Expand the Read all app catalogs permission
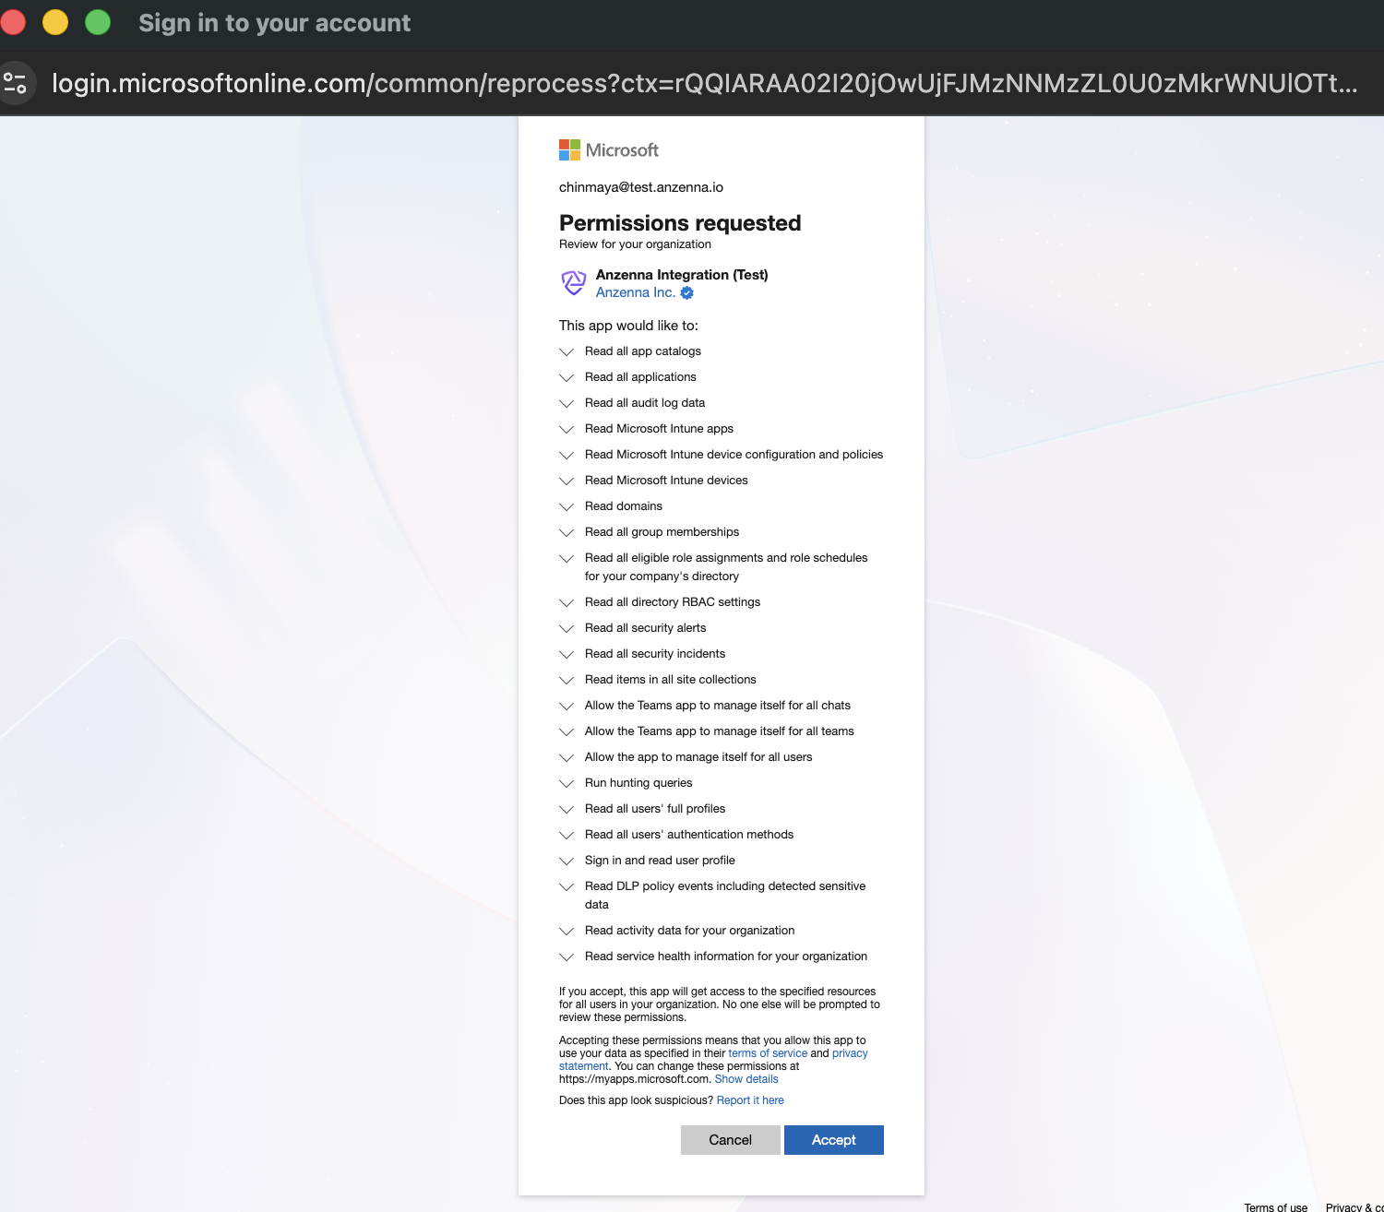 (567, 351)
